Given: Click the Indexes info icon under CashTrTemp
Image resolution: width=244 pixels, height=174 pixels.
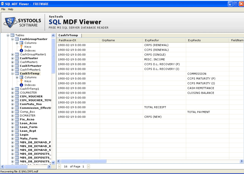Looking at the screenshot, I should coord(21,85).
